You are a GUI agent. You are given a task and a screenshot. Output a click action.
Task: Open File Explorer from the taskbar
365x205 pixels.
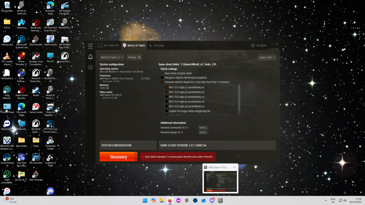[162, 200]
